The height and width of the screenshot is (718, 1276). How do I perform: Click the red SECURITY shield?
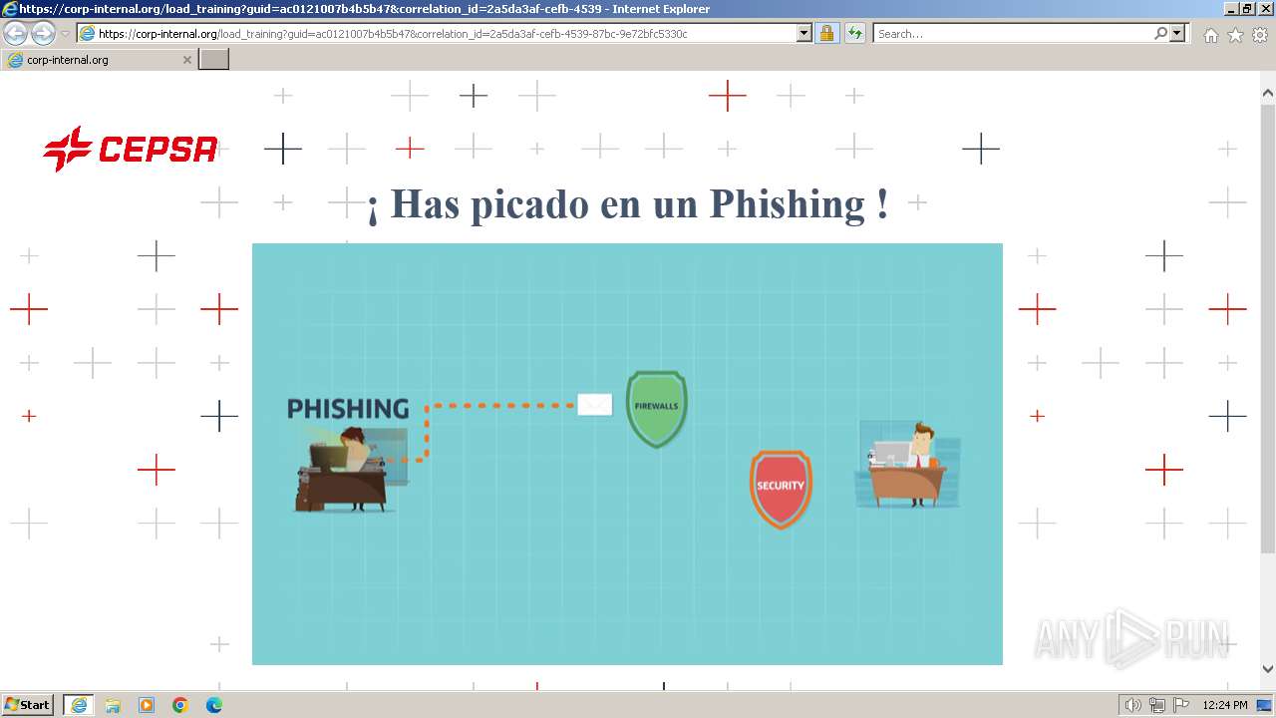[781, 488]
